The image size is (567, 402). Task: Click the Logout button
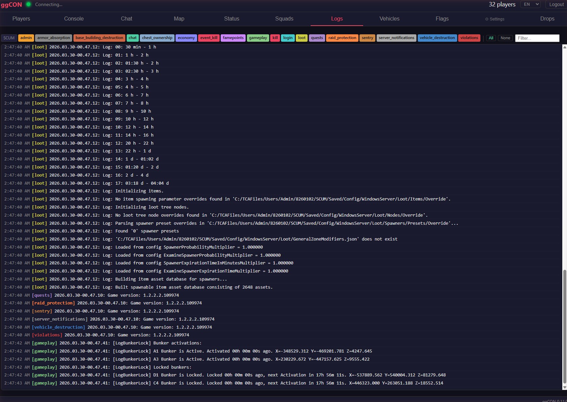point(556,4)
